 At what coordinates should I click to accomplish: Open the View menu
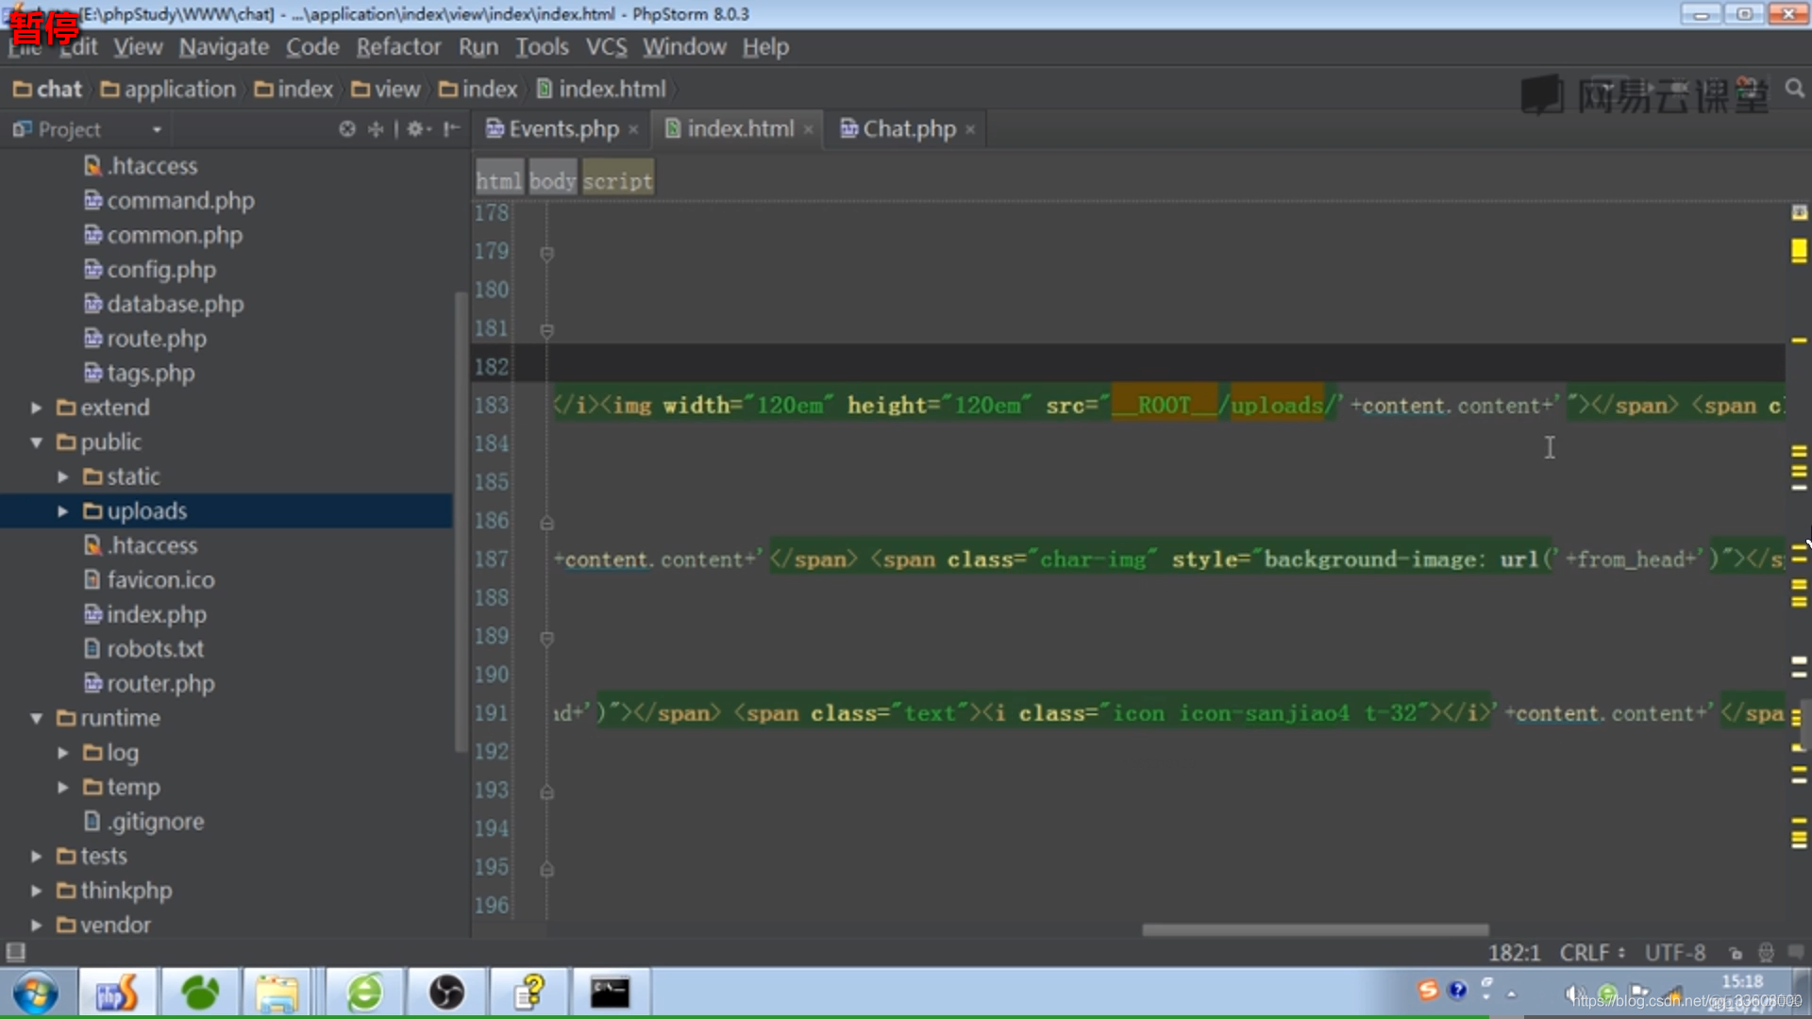138,47
